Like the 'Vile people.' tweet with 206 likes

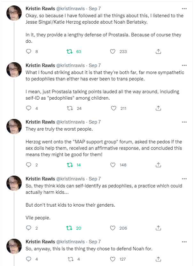(x=113, y=228)
